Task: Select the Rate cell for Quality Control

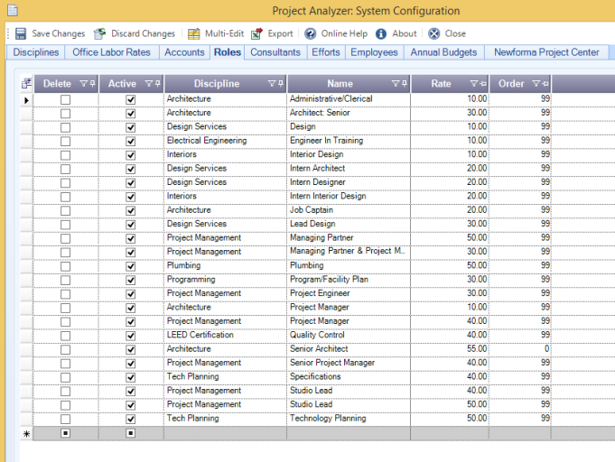Action: click(450, 335)
